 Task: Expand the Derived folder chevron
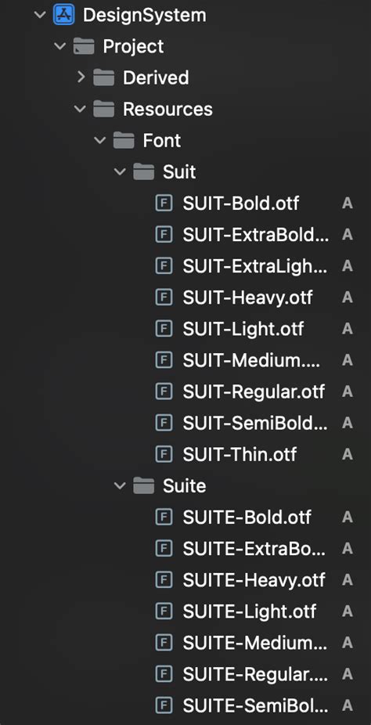point(81,78)
